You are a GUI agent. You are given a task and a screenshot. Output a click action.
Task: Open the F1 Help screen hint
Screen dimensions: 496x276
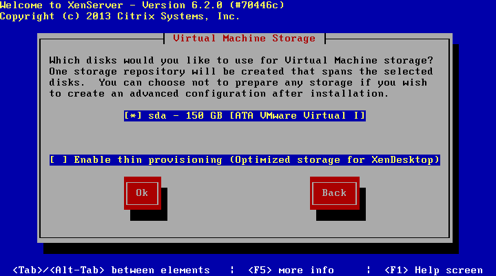[434, 270]
